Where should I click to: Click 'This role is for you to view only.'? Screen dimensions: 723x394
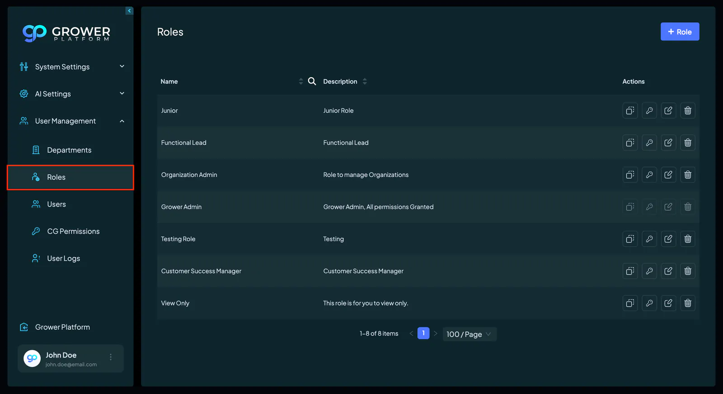coord(366,303)
